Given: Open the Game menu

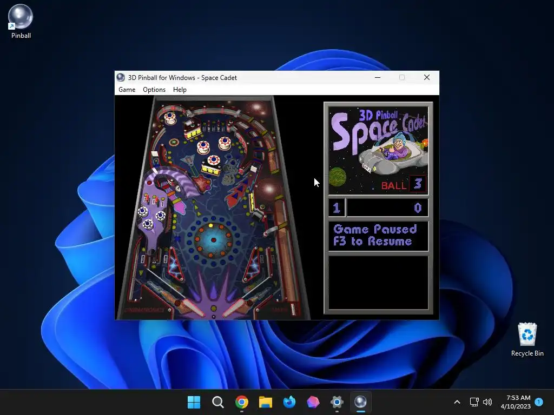Looking at the screenshot, I should tap(127, 90).
